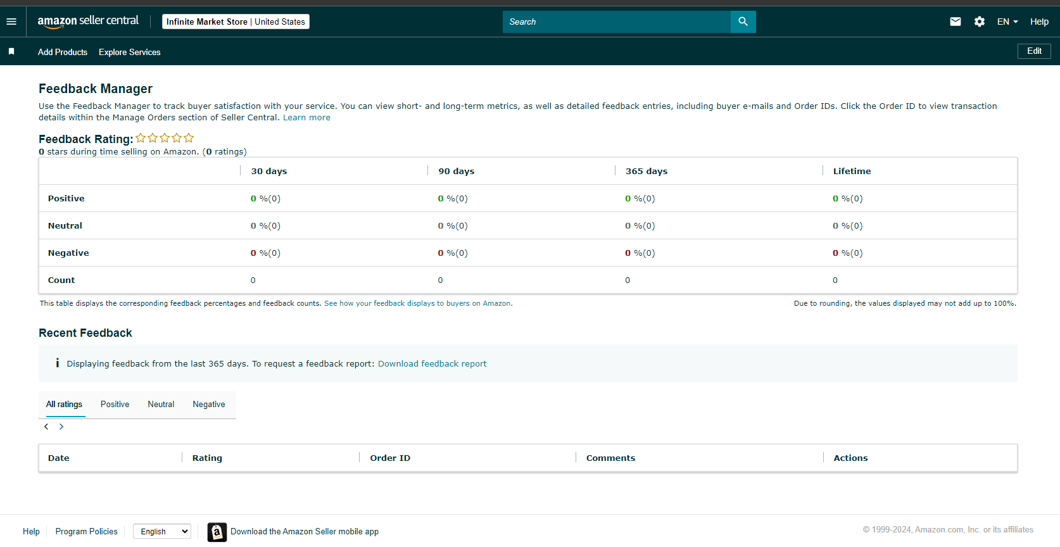Viewport: 1060px width, 547px height.
Task: Click the info icon in the feedback notice
Action: pos(58,363)
